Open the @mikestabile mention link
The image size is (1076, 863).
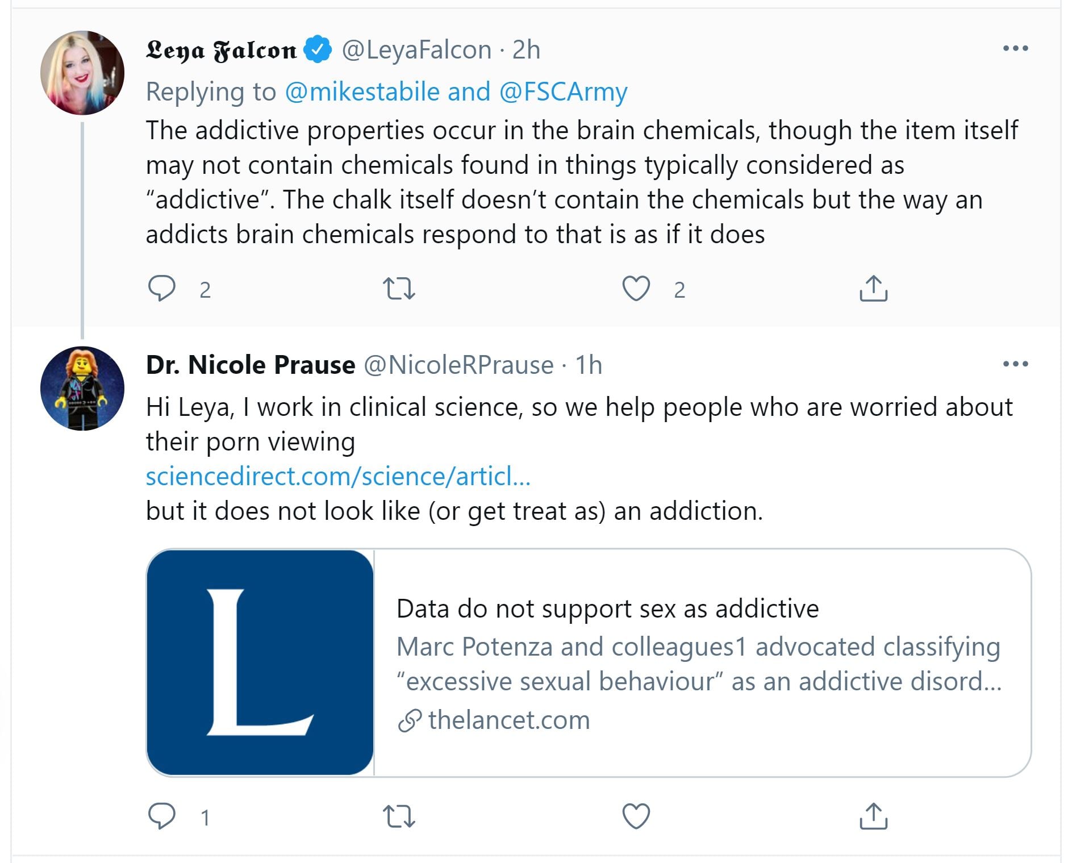[362, 92]
